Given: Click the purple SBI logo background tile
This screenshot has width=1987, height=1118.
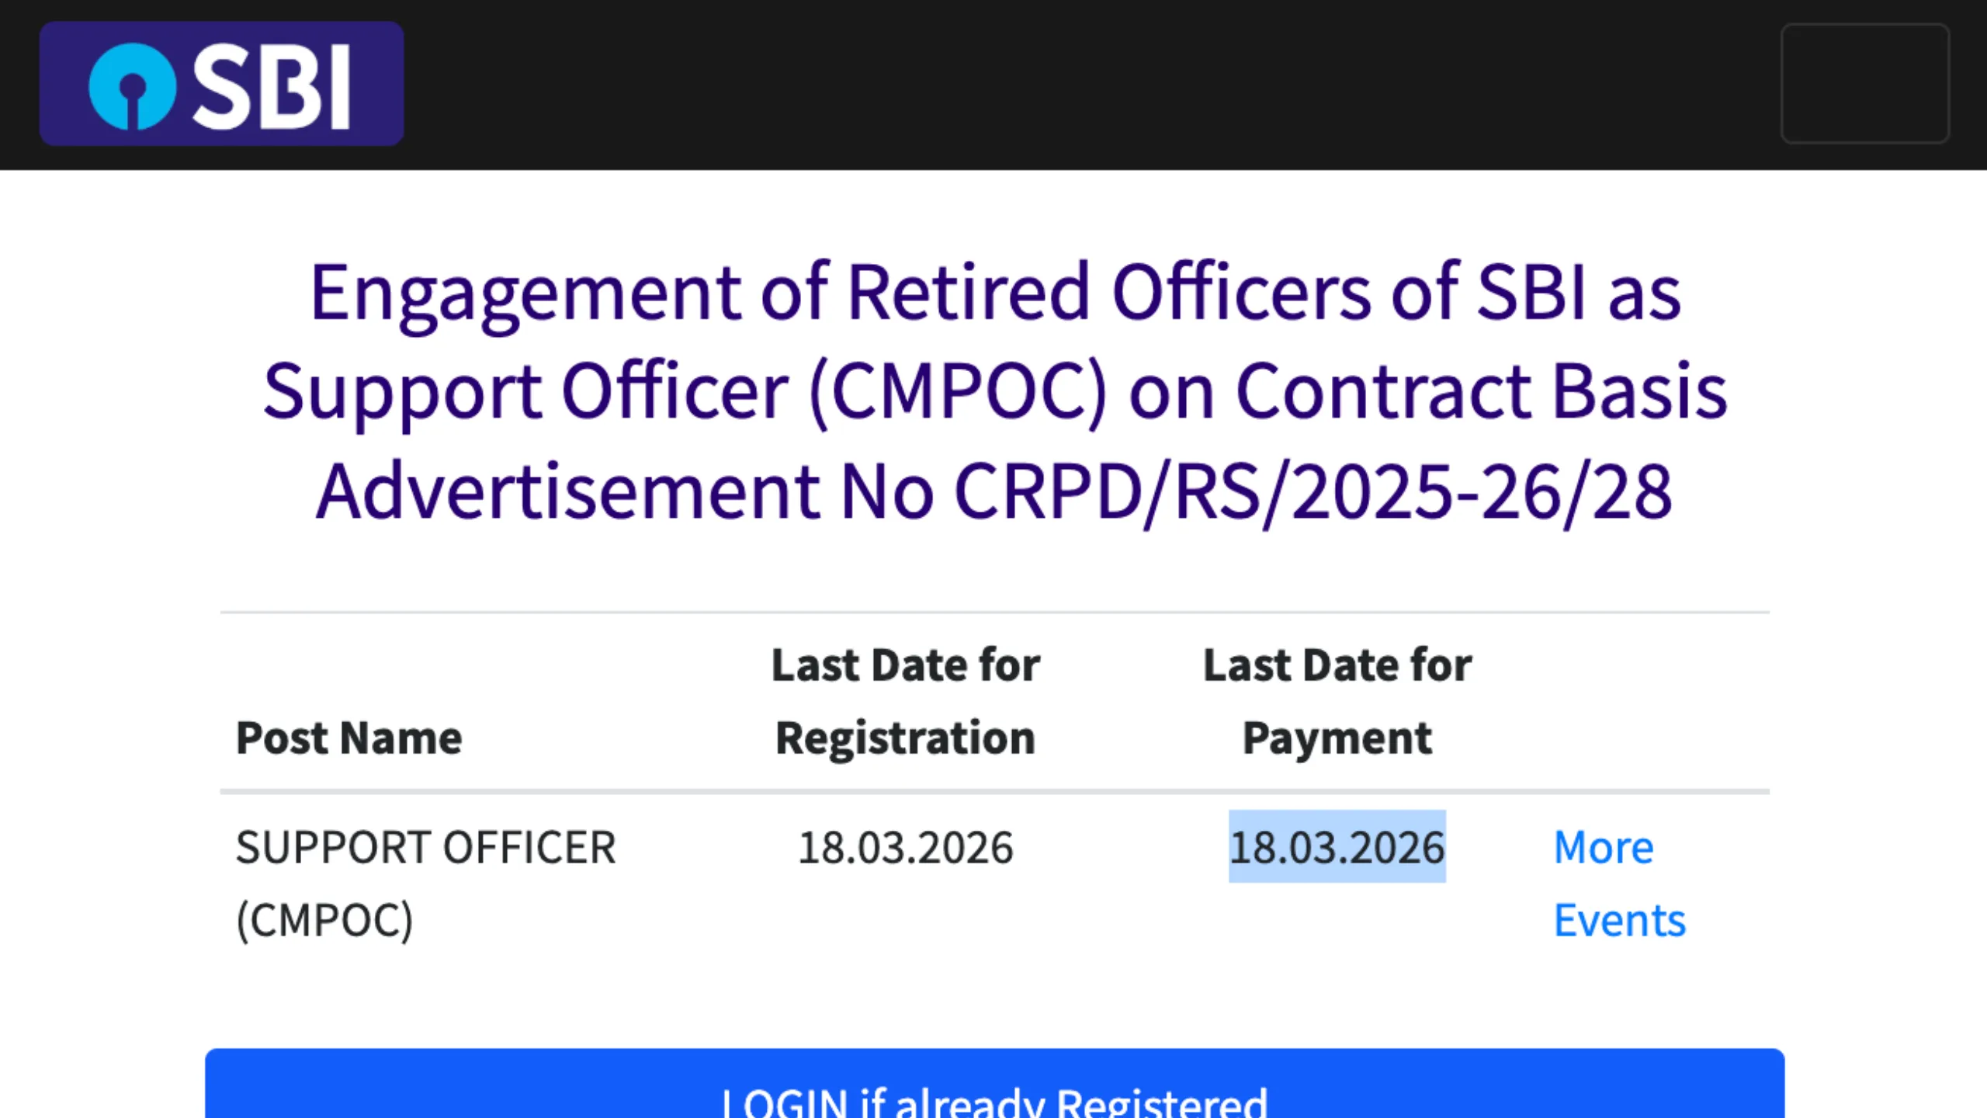Looking at the screenshot, I should click(221, 84).
